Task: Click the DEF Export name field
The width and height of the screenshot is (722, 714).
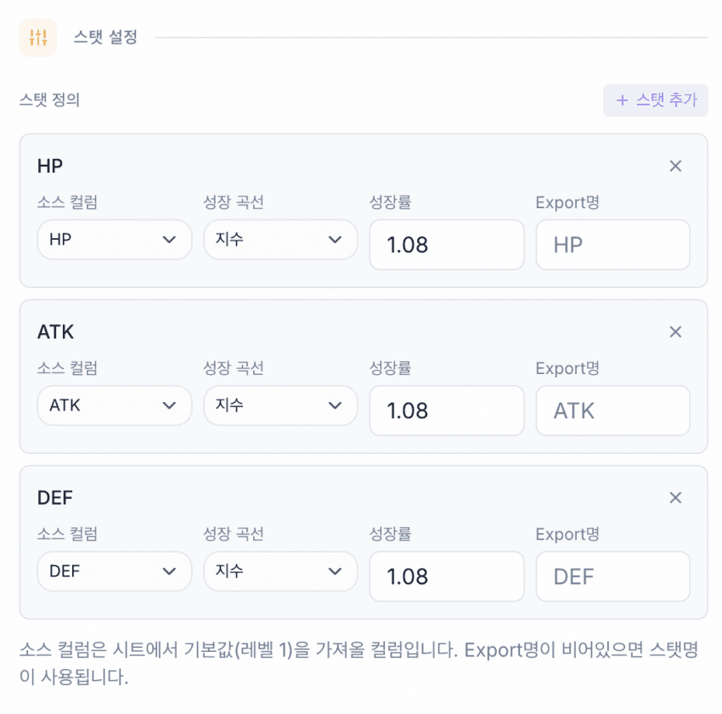Action: coord(612,576)
